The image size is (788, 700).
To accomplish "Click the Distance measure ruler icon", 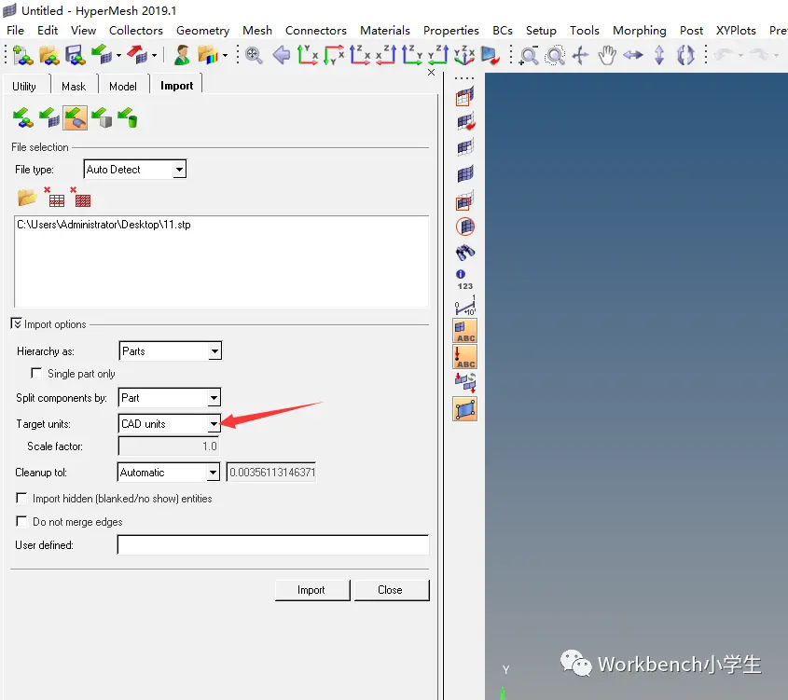I will point(464,306).
